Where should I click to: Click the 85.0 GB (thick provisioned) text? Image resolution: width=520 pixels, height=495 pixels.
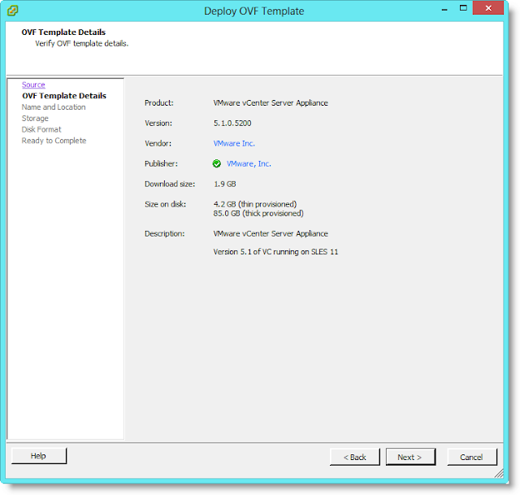[x=258, y=213]
